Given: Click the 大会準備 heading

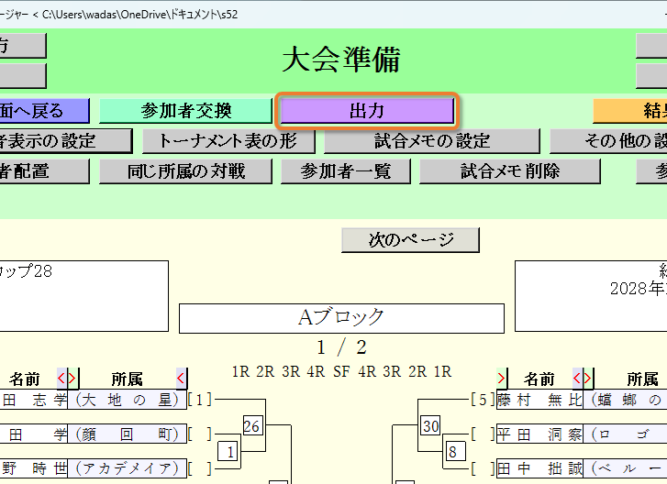Looking at the screenshot, I should pyautogui.click(x=341, y=60).
